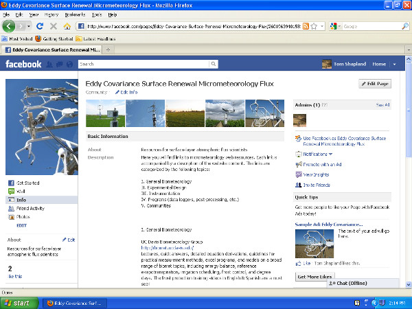Viewport: 412px width, 309px height.
Task: Reload the page with the refresh icon
Action: coord(41,26)
